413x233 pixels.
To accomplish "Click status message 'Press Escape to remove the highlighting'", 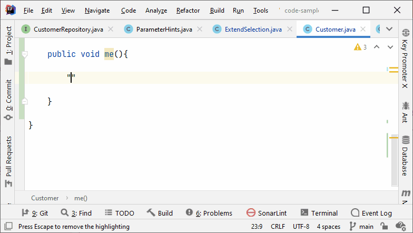I will click(x=74, y=227).
